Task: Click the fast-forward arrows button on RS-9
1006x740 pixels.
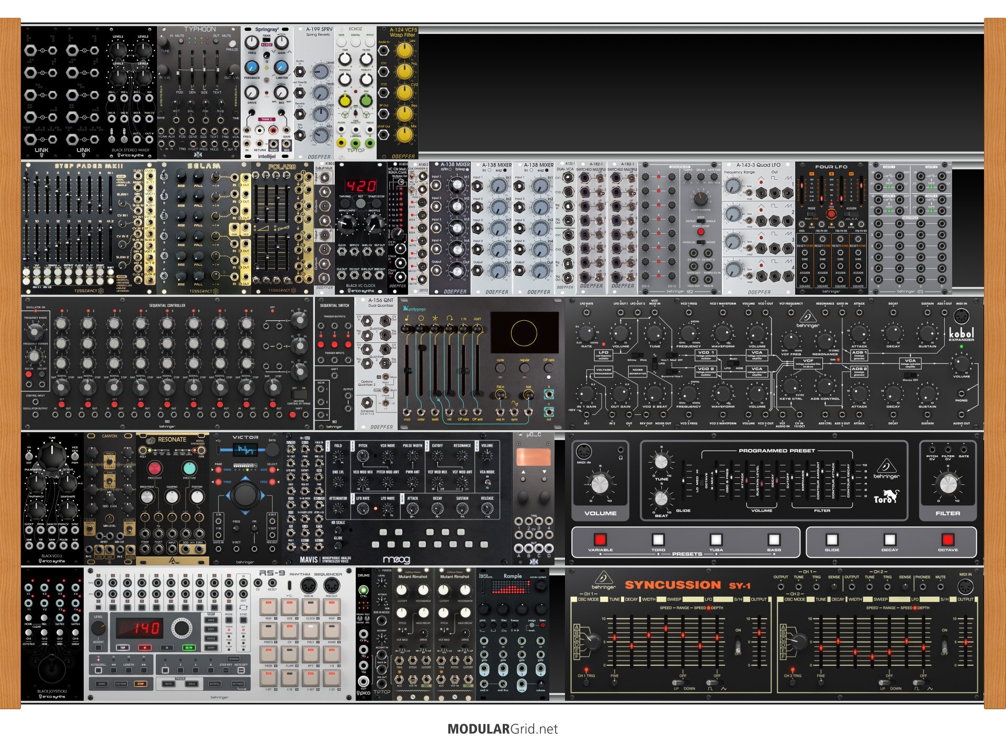Action: click(144, 670)
